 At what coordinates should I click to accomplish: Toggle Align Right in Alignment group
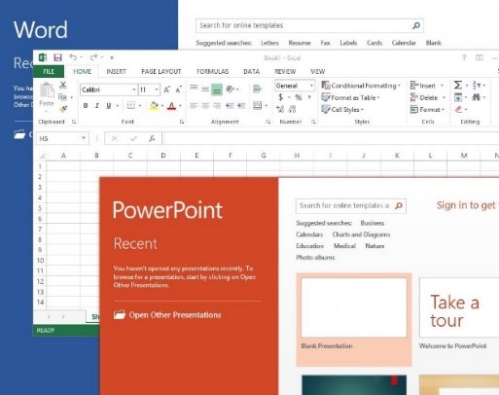point(217,106)
